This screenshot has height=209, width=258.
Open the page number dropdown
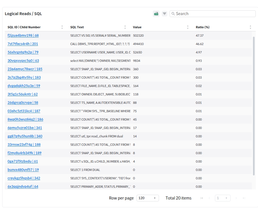tap(222, 198)
